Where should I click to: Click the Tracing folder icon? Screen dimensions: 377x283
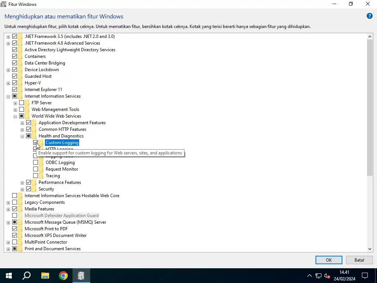pos(41,176)
